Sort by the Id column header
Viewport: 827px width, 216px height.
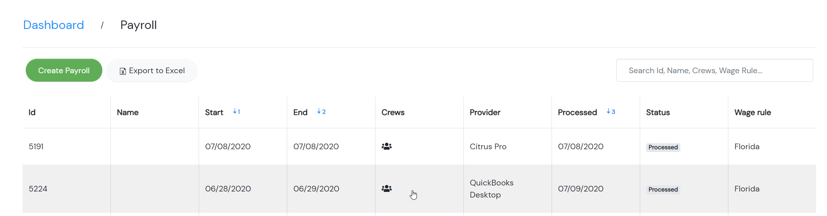coord(32,113)
